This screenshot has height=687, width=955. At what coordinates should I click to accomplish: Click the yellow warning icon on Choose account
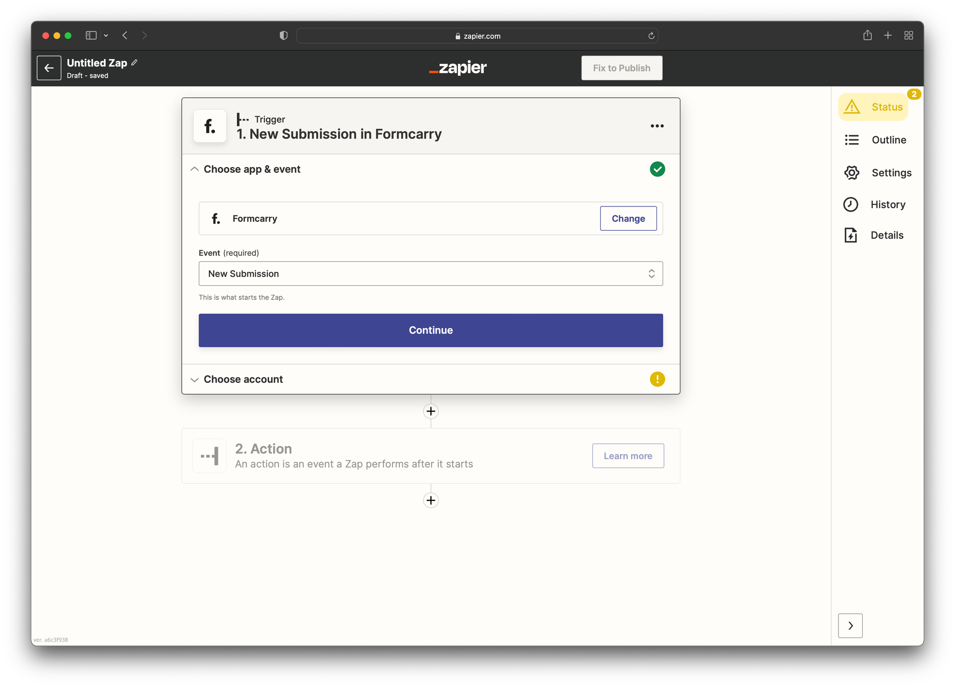(657, 379)
